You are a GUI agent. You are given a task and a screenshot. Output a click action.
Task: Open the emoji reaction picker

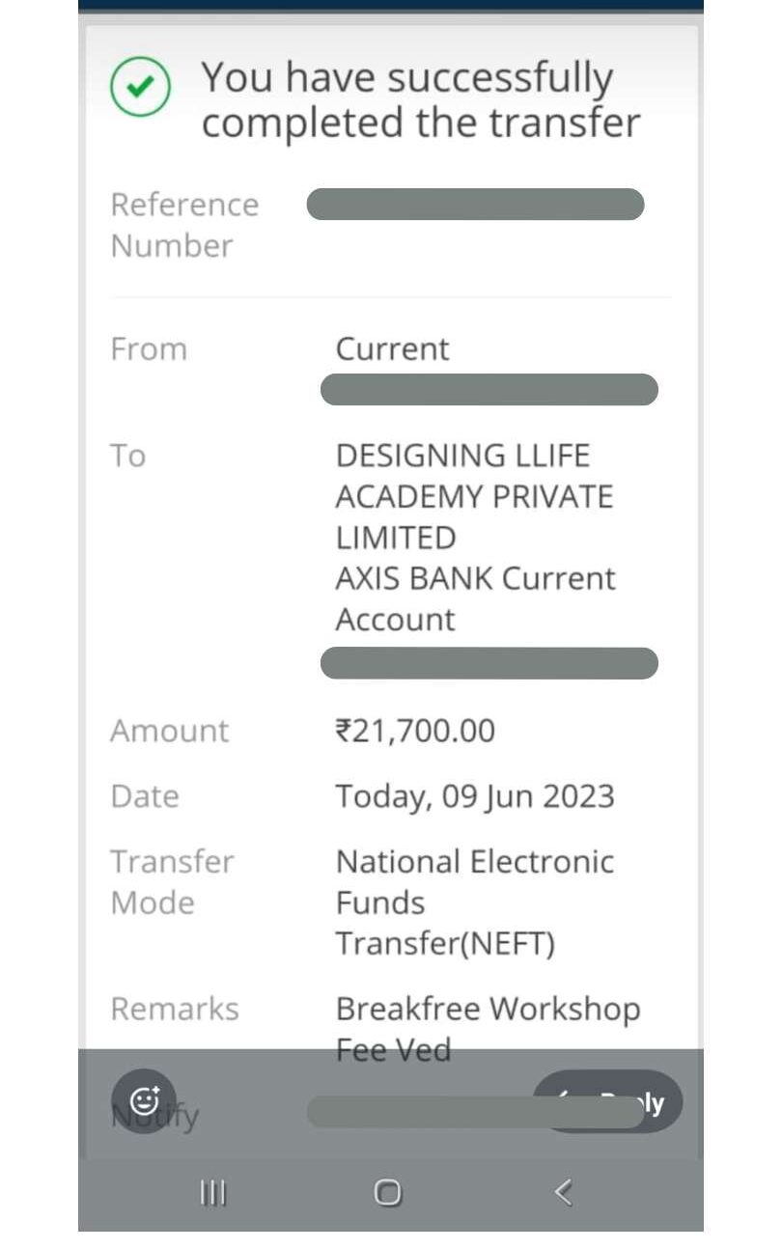(144, 1100)
